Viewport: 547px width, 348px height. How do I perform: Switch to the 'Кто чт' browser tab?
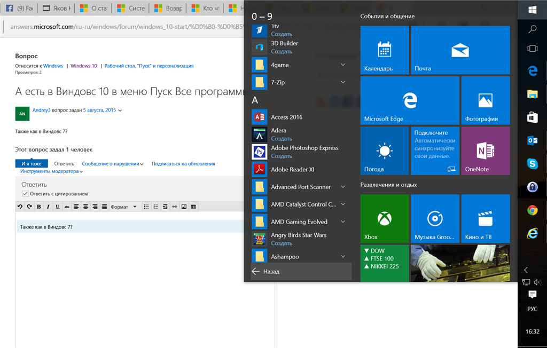206,8
